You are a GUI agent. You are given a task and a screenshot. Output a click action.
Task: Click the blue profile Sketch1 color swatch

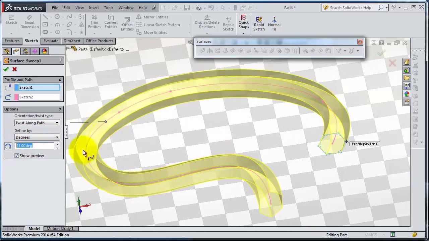(16, 87)
